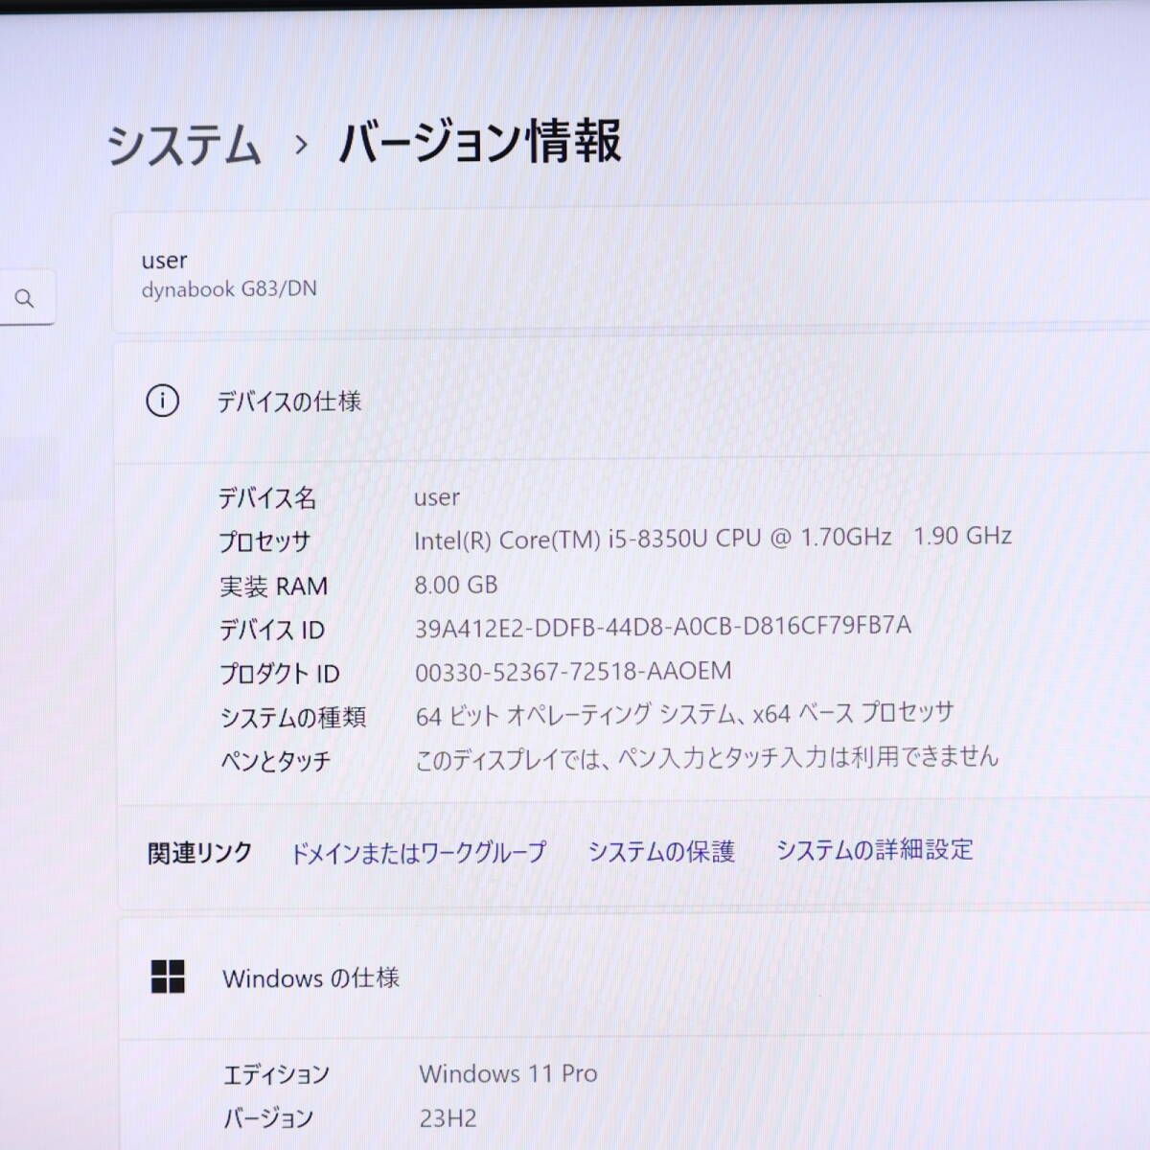Open システムの保護 link
Screen dimensions: 1150x1150
coord(661,851)
